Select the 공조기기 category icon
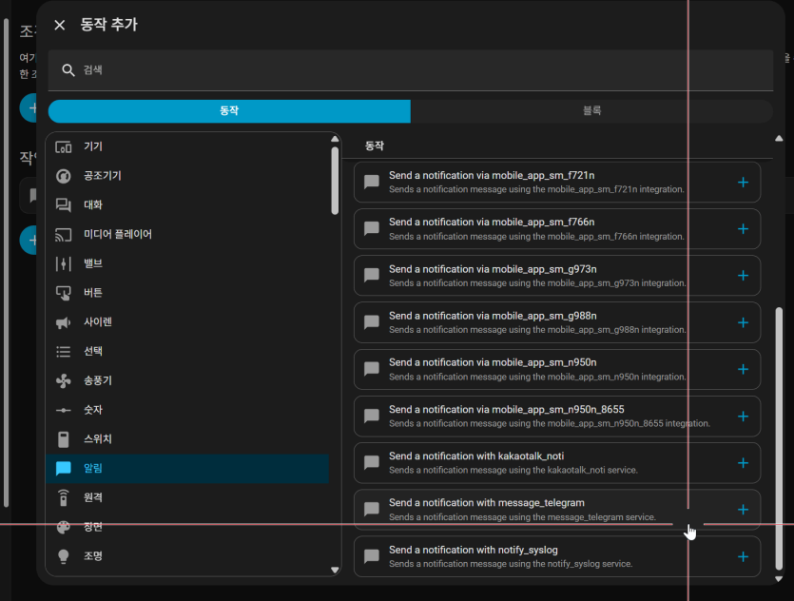This screenshot has height=601, width=794. (64, 176)
